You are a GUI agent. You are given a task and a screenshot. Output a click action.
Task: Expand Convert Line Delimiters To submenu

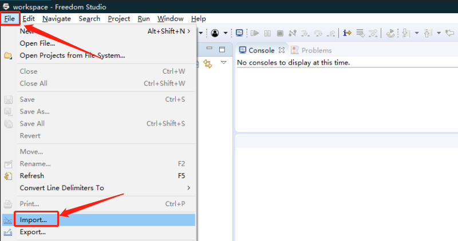189,188
